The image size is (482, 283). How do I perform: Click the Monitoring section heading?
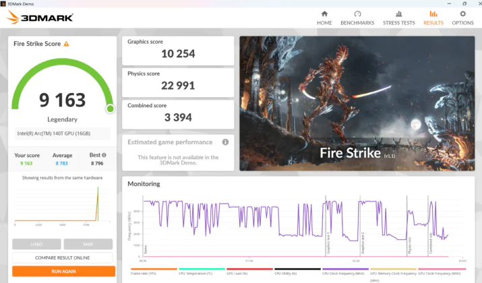pyautogui.click(x=144, y=184)
